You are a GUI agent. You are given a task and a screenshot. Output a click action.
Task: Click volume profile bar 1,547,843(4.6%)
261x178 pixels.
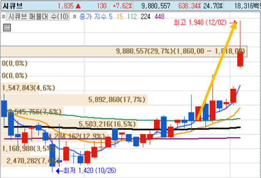pos(20,88)
